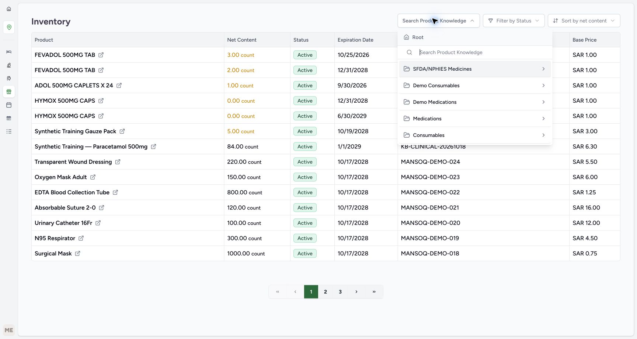
Task: Open the outlined calendar icon in sidebar
Action: (9, 105)
